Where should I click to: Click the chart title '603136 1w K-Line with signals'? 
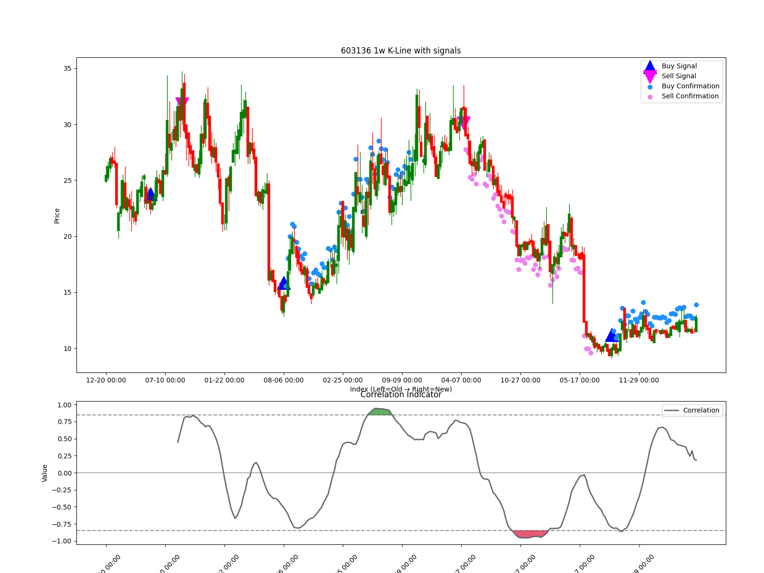401,51
